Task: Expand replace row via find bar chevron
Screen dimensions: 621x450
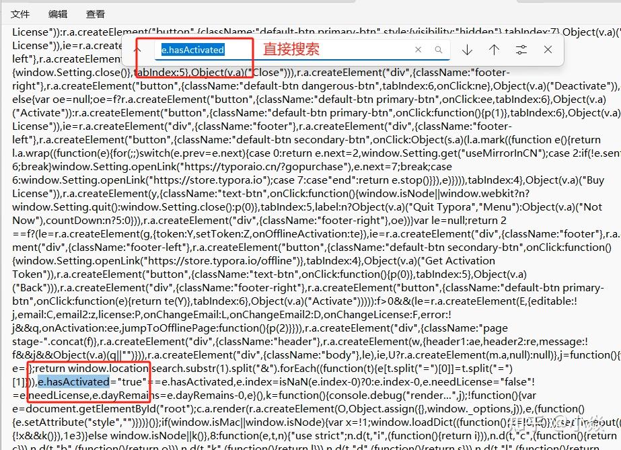Action: (137, 50)
